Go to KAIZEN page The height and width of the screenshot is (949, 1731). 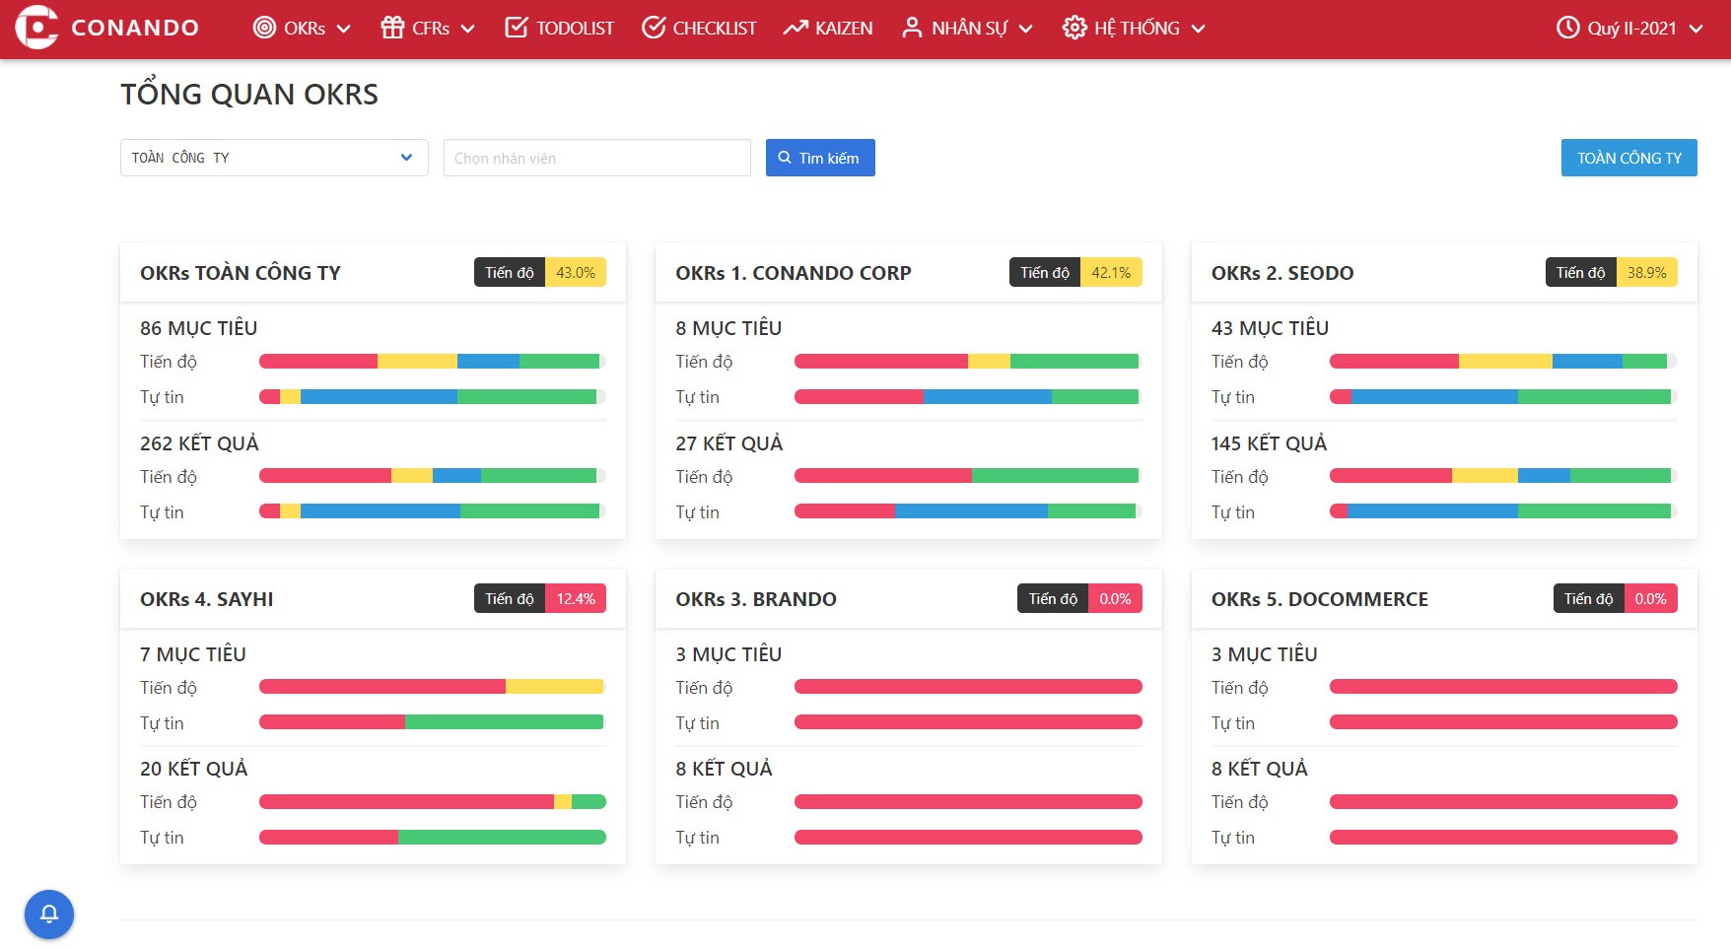[x=828, y=28]
